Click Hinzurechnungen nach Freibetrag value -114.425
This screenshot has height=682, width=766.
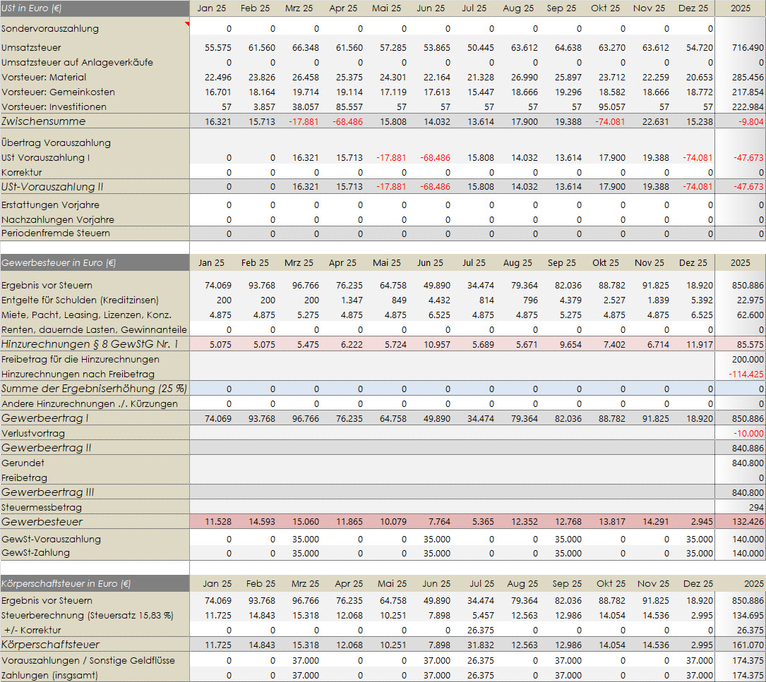[x=746, y=375]
